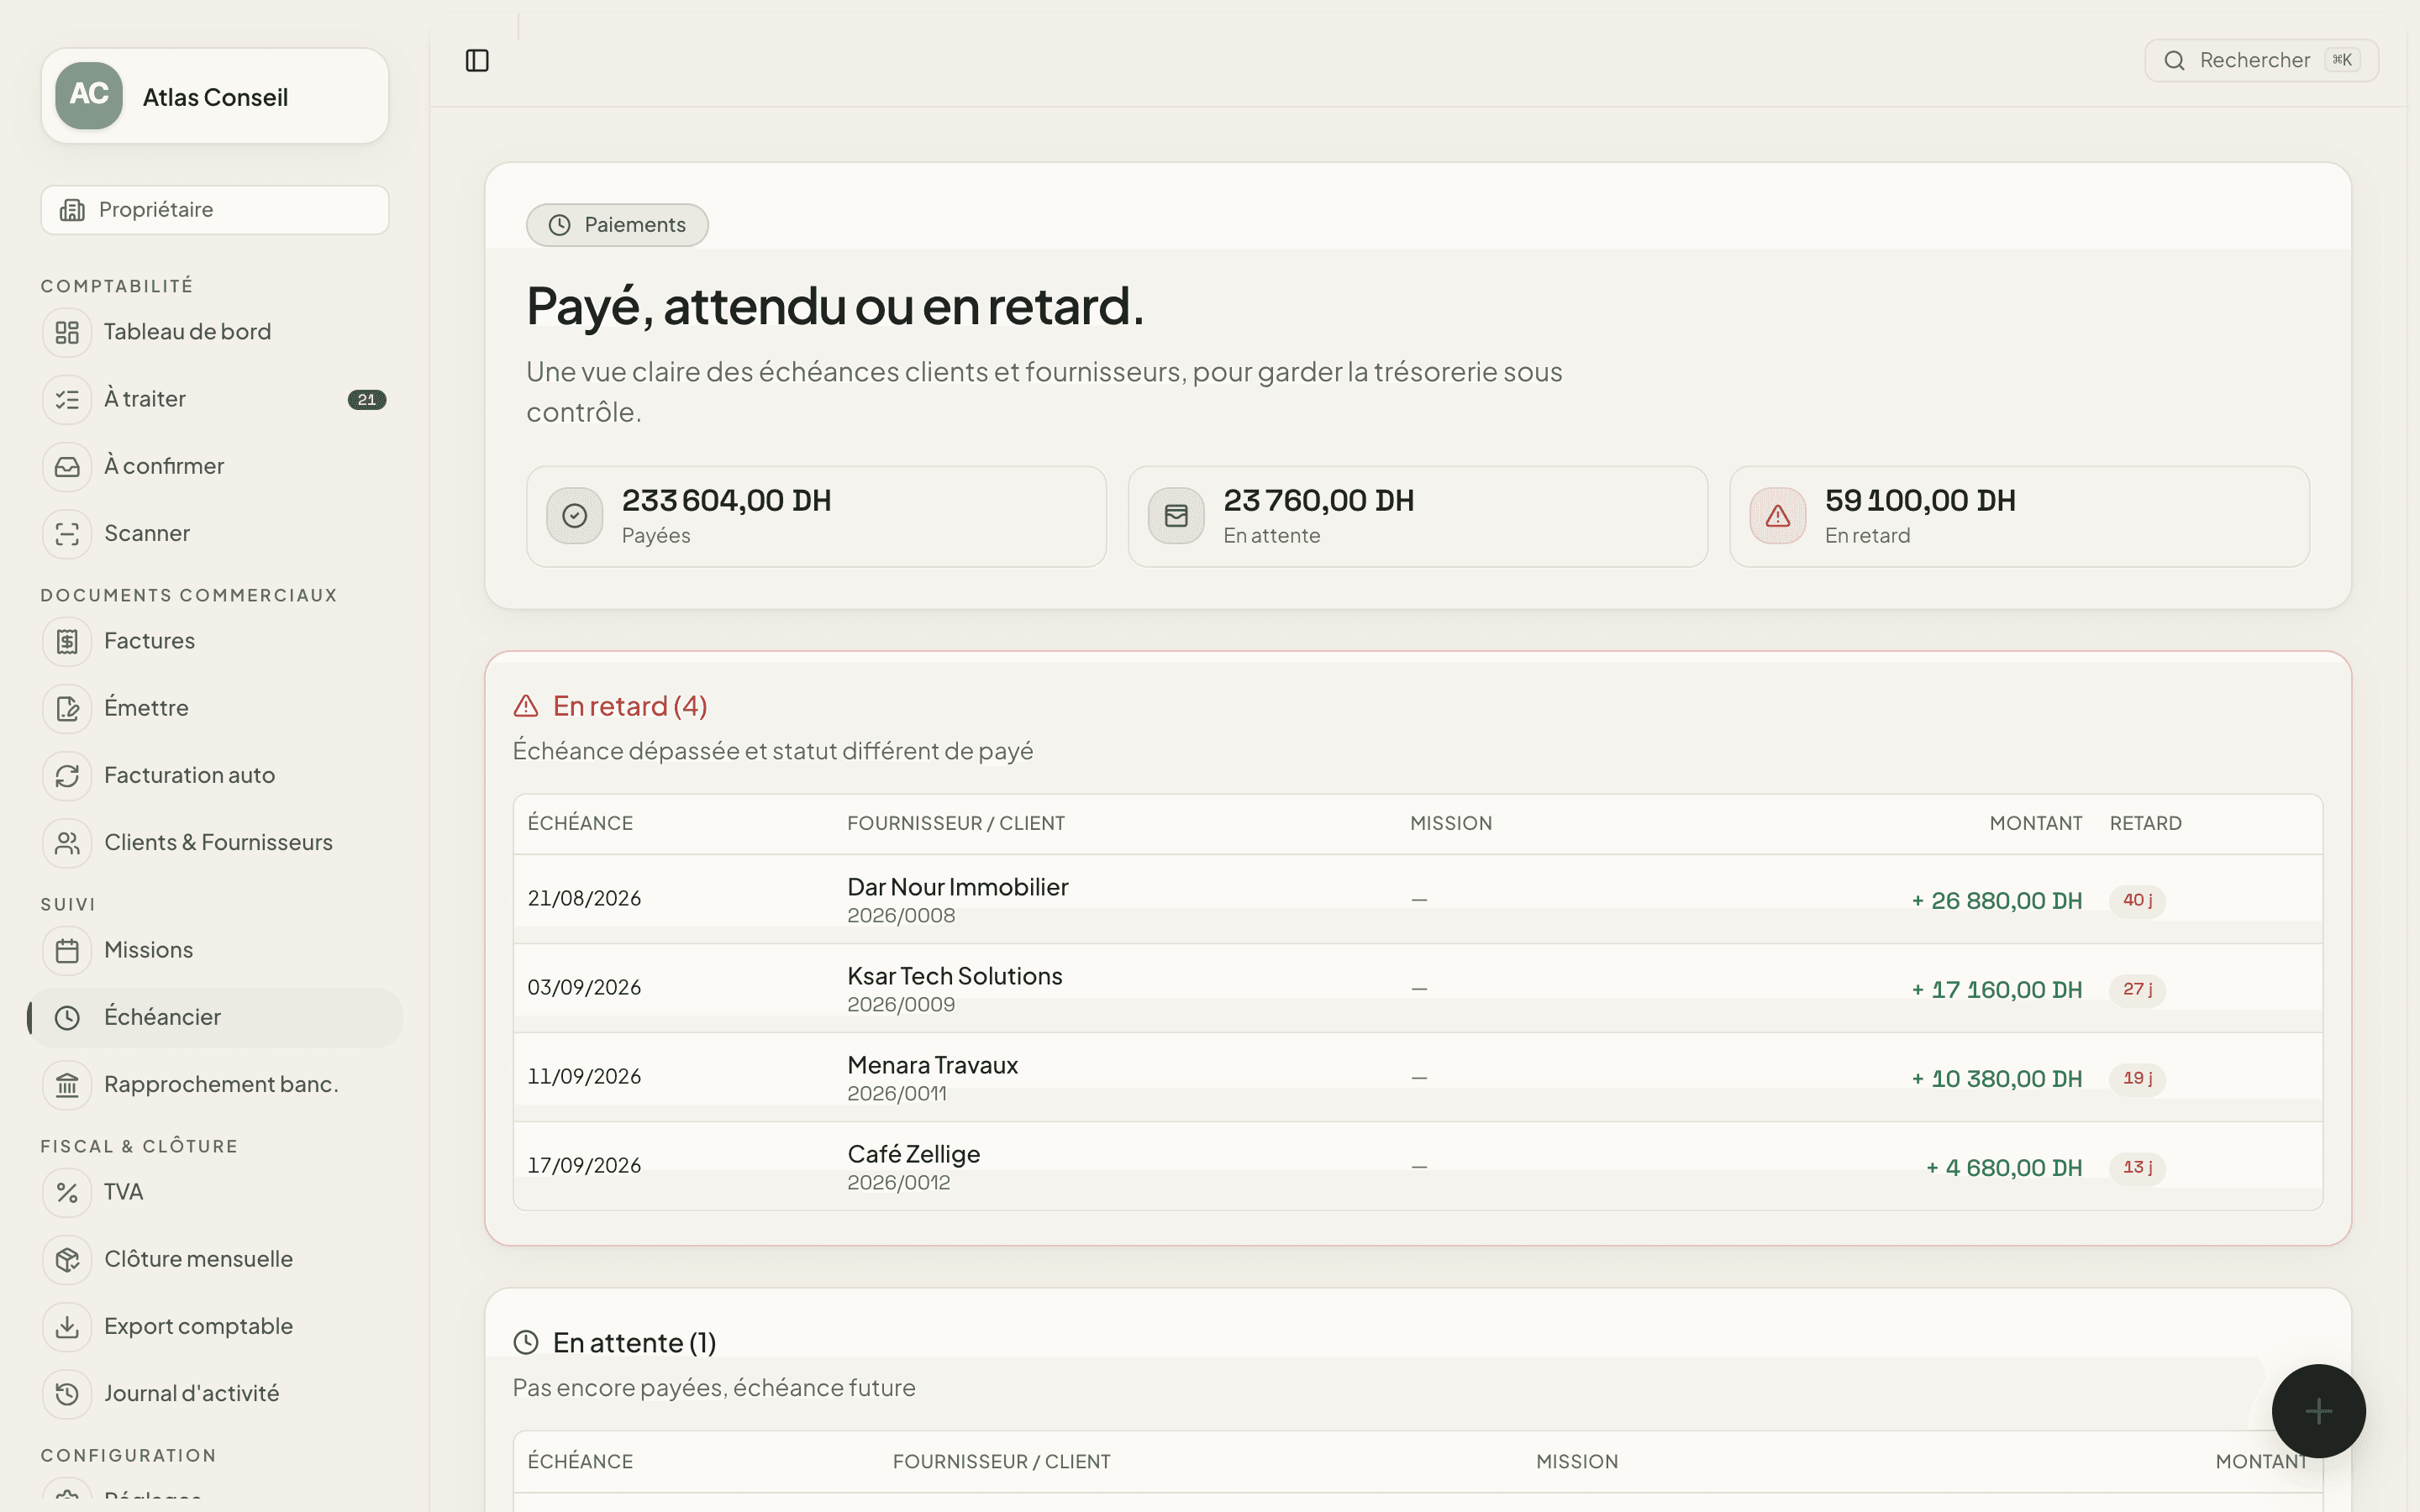Click the En attente (1) heading
The height and width of the screenshot is (1512, 2420).
click(634, 1343)
